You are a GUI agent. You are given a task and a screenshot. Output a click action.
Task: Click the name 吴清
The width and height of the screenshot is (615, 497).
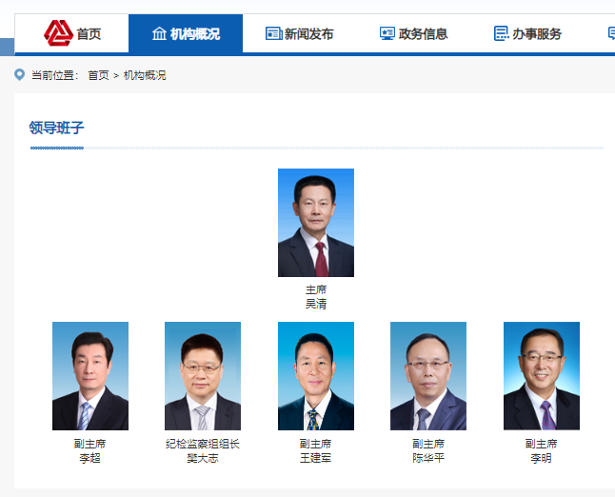pyautogui.click(x=316, y=304)
